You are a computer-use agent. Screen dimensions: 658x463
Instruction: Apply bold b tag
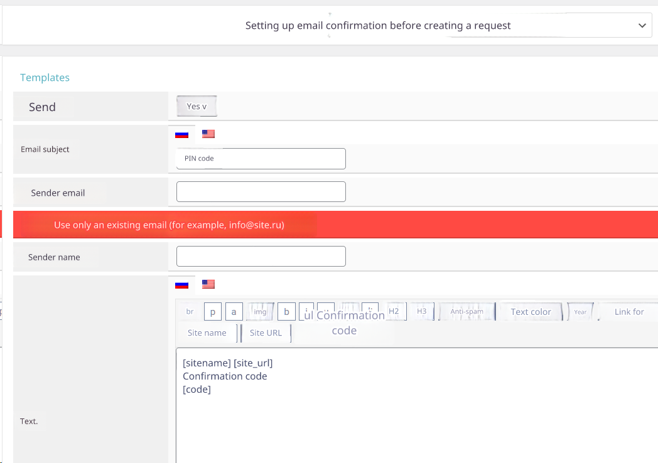click(x=286, y=312)
